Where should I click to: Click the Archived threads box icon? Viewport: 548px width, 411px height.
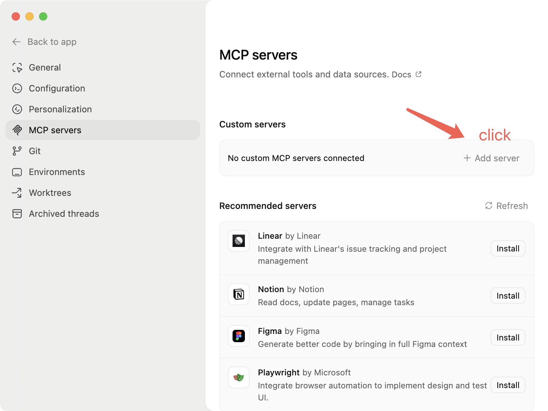pos(17,214)
